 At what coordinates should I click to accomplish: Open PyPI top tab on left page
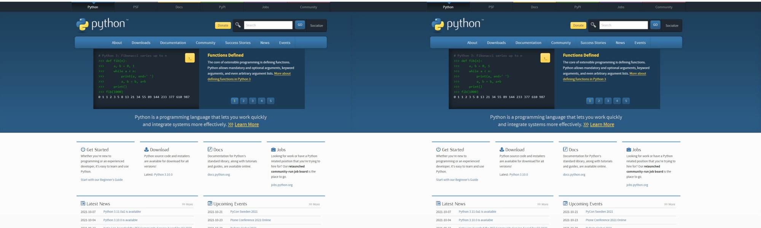click(x=222, y=7)
